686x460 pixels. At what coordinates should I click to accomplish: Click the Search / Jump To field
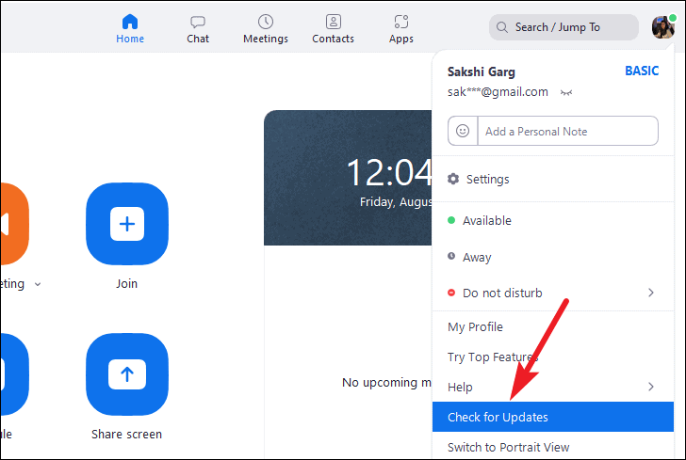pyautogui.click(x=563, y=27)
